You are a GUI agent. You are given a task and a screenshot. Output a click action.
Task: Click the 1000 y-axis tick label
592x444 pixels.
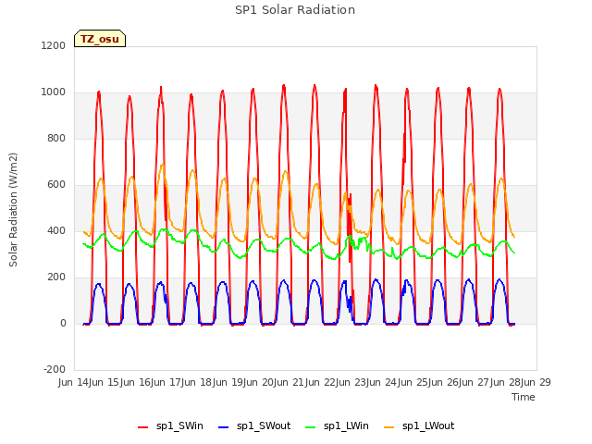(54, 92)
